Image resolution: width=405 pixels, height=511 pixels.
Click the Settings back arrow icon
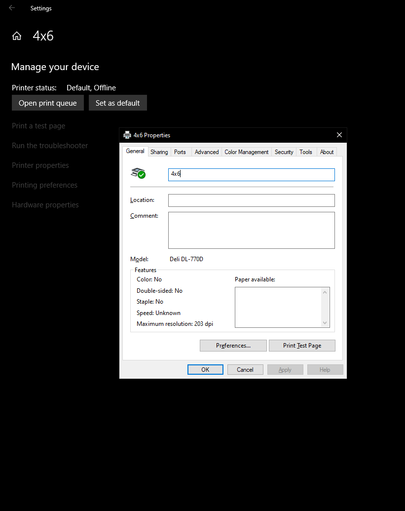(12, 8)
